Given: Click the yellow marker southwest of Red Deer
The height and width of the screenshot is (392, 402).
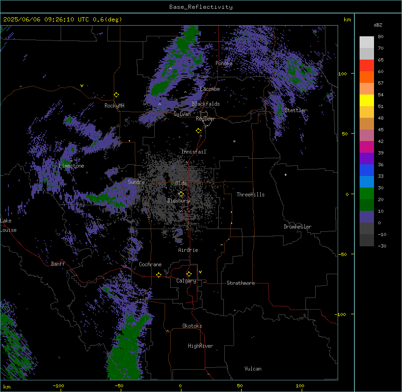Looking at the screenshot, I should click(199, 131).
